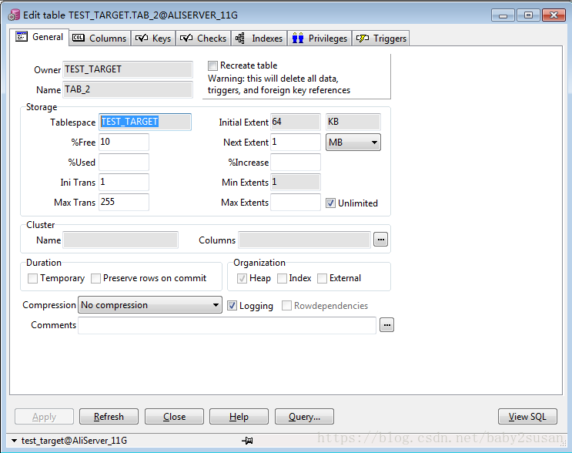
Task: Toggle the Unlimited max extents checkbox
Action: pos(331,203)
